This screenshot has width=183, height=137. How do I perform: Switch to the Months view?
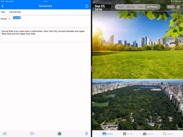[x=131, y=7]
